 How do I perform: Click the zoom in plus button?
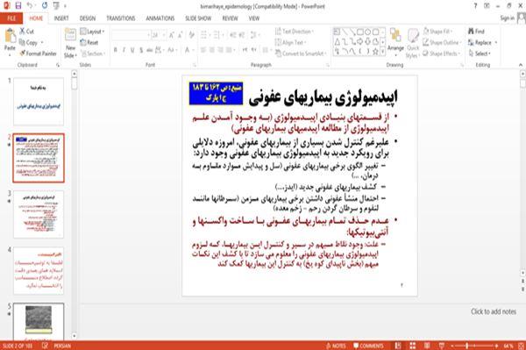pyautogui.click(x=496, y=346)
